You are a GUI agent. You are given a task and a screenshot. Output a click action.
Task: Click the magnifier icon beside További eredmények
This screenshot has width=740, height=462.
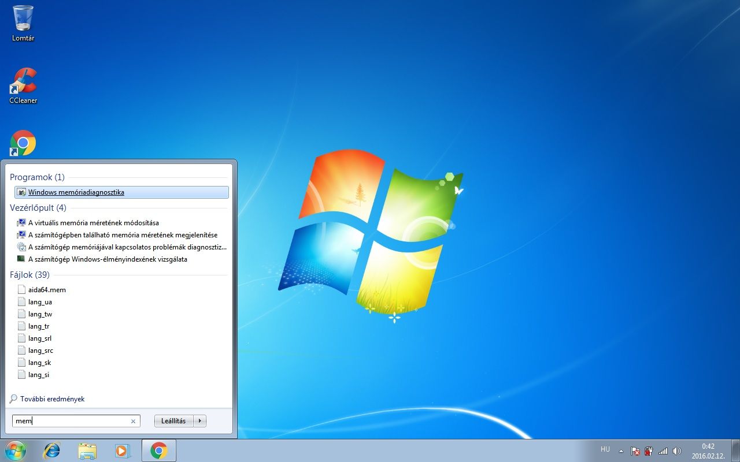coord(13,399)
